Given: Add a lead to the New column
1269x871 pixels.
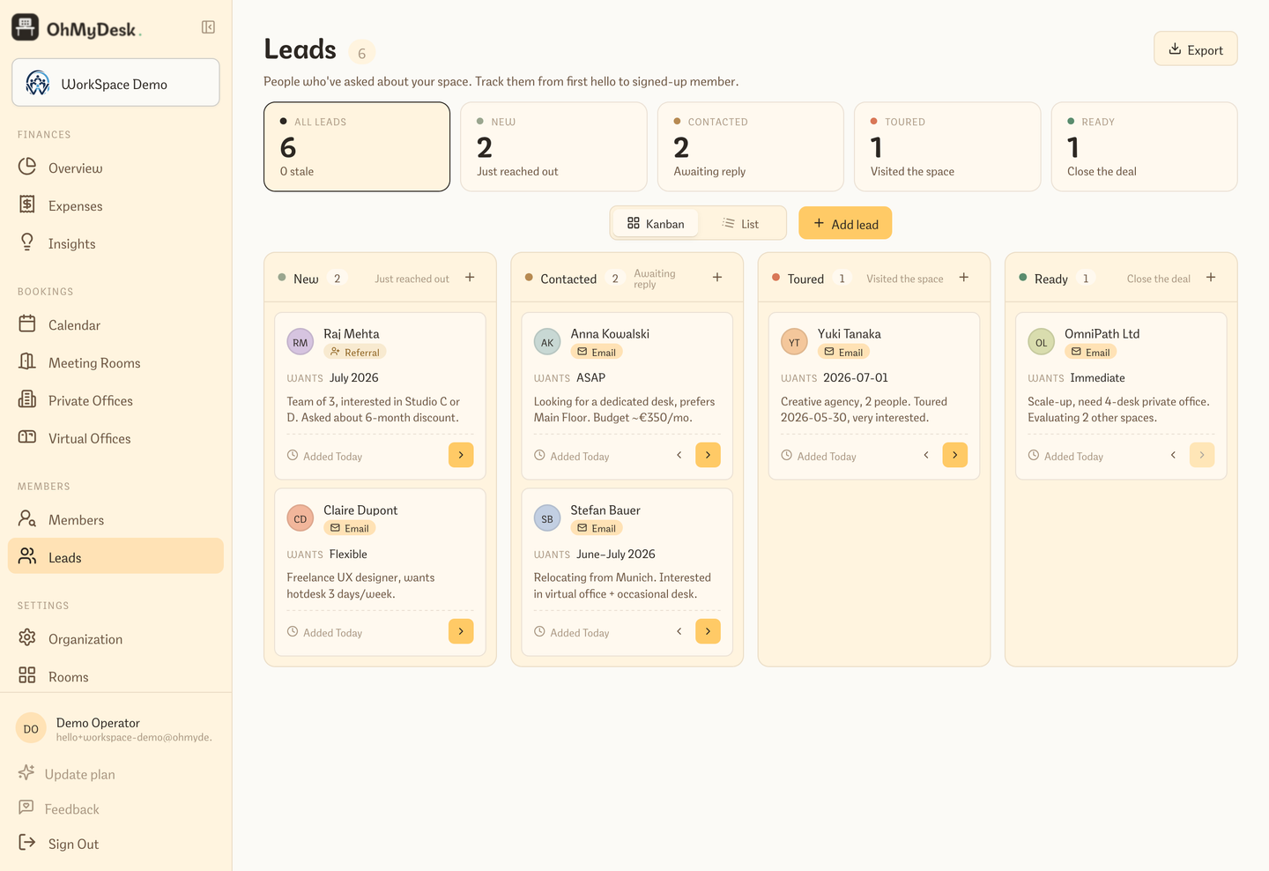Looking at the screenshot, I should pyautogui.click(x=470, y=278).
